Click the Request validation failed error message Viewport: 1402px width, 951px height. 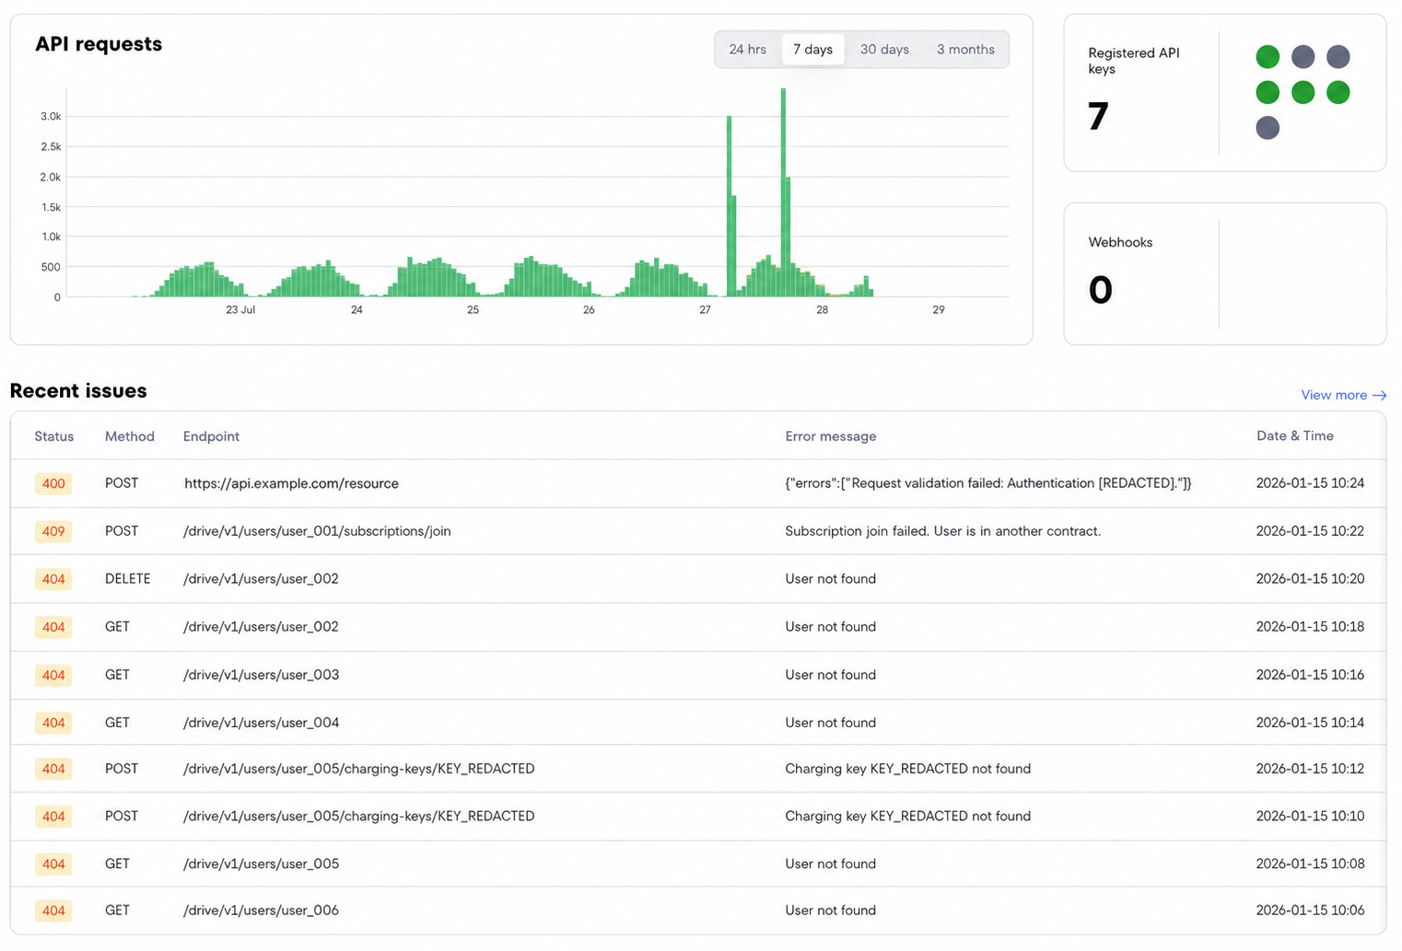pos(988,483)
